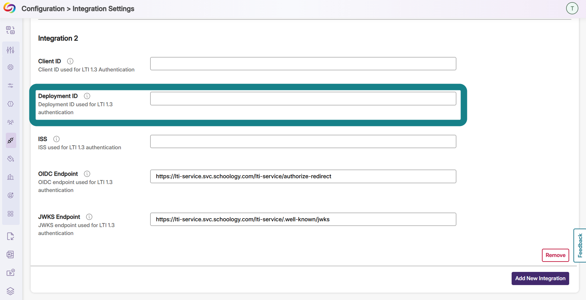The height and width of the screenshot is (300, 586).
Task: Select the plug integration icon in sidebar
Action: [11, 140]
